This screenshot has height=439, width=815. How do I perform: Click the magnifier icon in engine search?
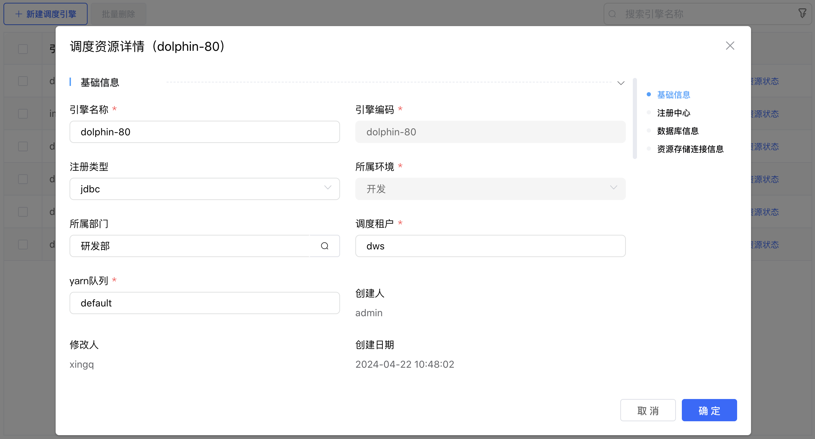(x=612, y=14)
